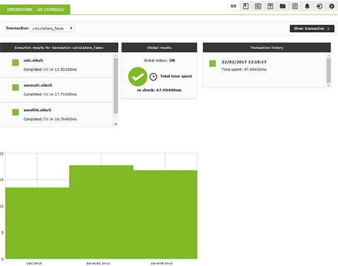
Task: Click the savefile.sikuli chart axis label
Action: (x=162, y=264)
